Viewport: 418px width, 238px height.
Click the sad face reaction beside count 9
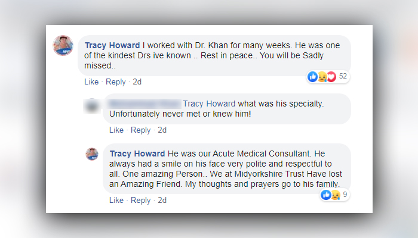point(335,194)
